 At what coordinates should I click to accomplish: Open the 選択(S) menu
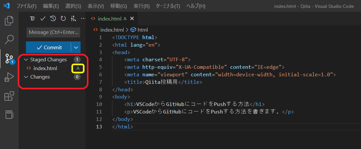pos(73,6)
